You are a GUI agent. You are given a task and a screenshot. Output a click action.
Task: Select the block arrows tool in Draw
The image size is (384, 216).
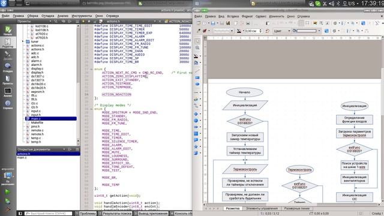click(196, 127)
